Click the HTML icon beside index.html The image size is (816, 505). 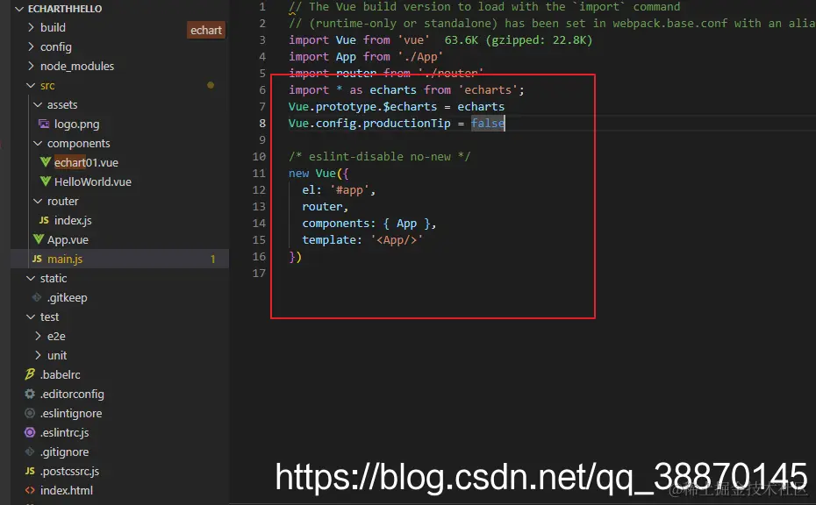click(30, 490)
